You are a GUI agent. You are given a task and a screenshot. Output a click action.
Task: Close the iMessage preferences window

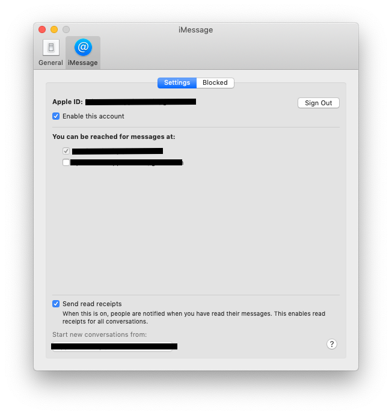point(42,29)
